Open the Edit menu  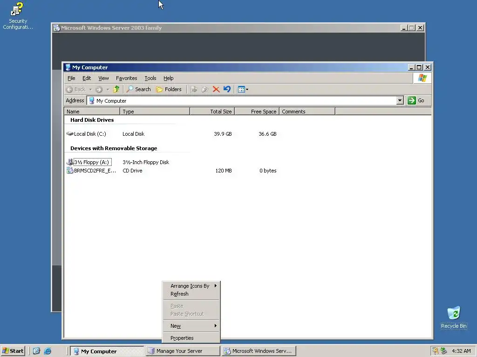87,78
